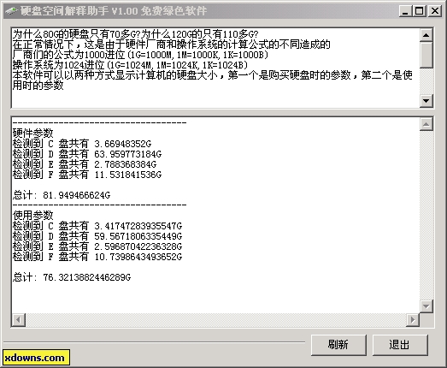Click the 硬件参数 heading line
Image resolution: width=447 pixels, height=368 pixels.
(33, 134)
